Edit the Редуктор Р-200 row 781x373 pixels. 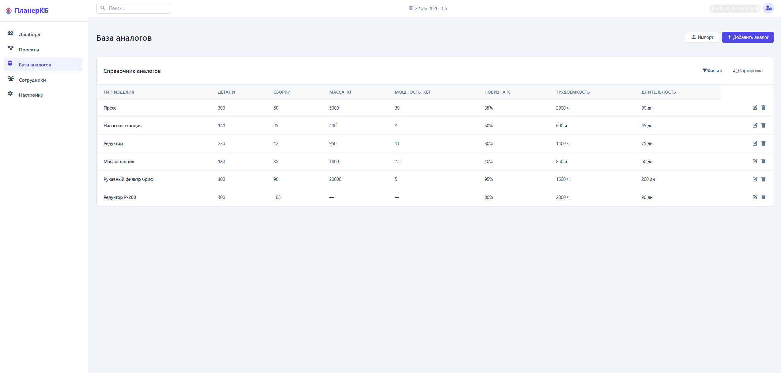pyautogui.click(x=755, y=197)
